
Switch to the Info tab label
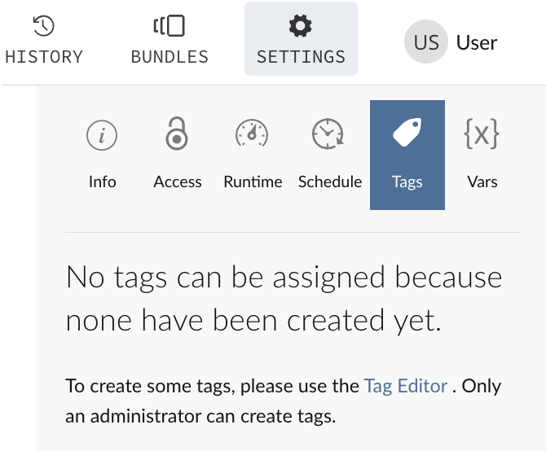[102, 182]
